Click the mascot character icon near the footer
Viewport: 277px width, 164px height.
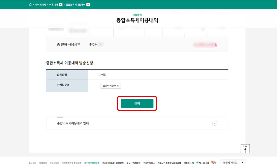coord(213,163)
